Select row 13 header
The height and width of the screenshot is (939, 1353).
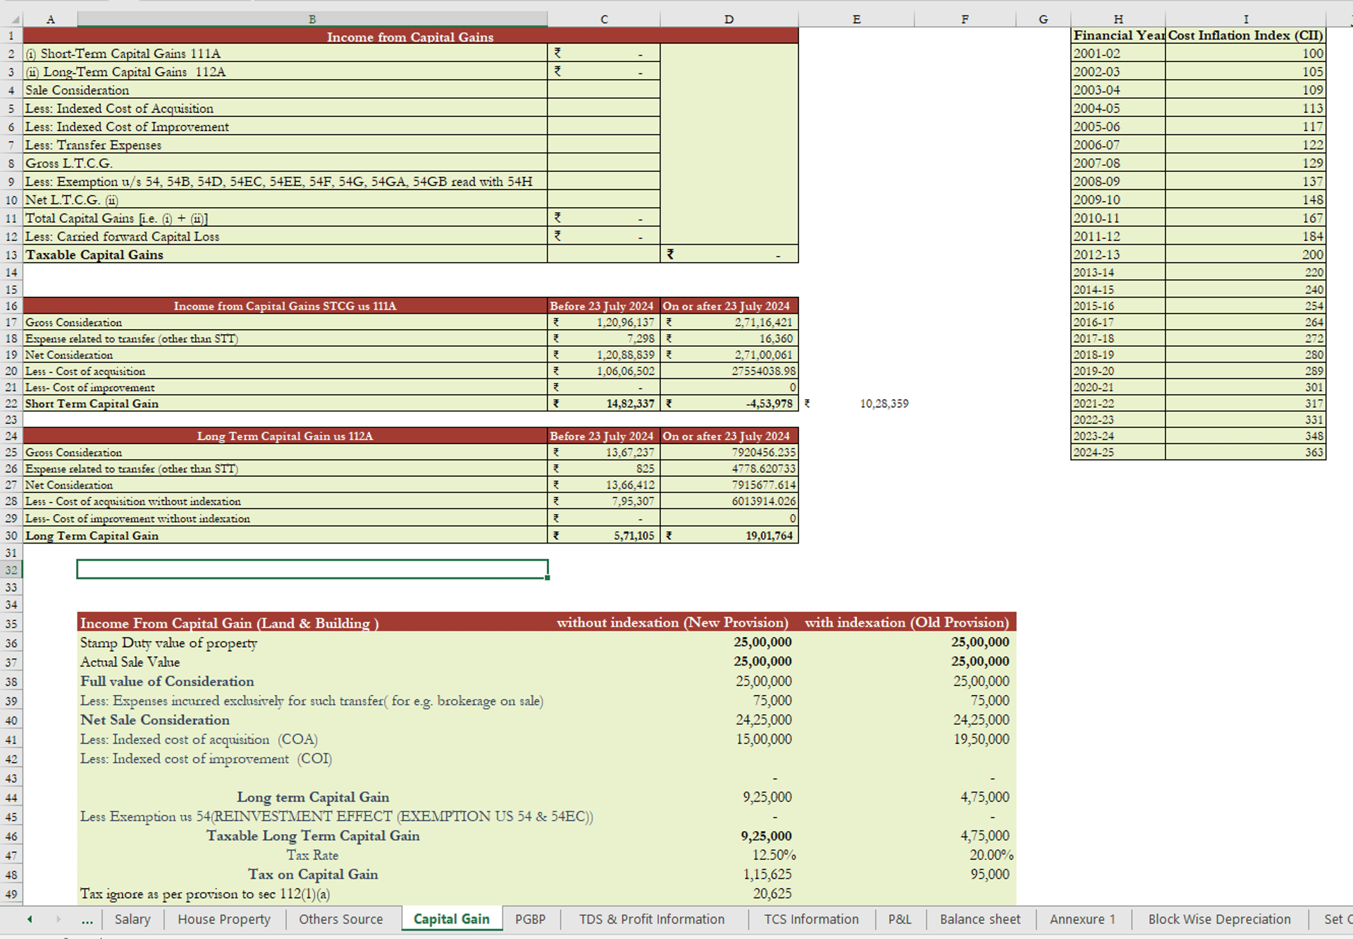pyautogui.click(x=11, y=254)
